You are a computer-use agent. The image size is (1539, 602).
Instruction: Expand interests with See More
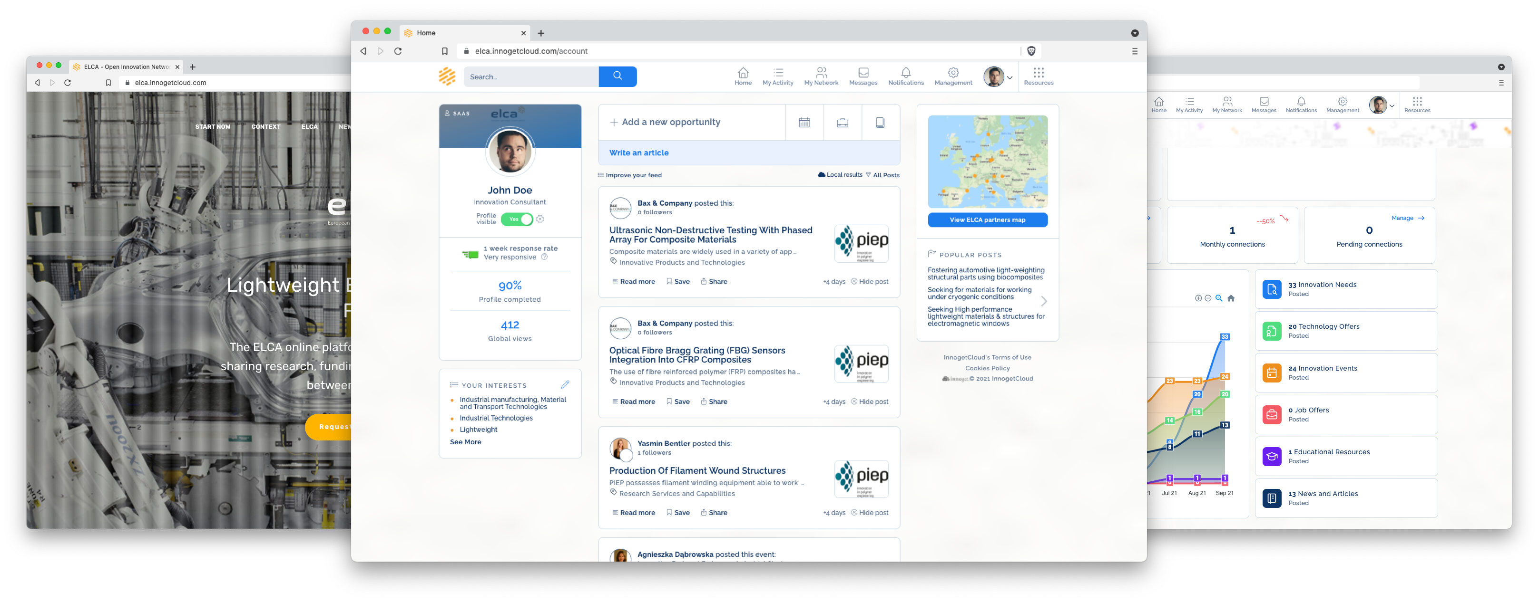click(x=465, y=442)
